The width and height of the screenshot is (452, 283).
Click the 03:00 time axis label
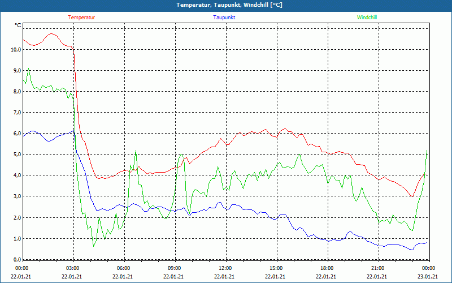tap(73, 268)
